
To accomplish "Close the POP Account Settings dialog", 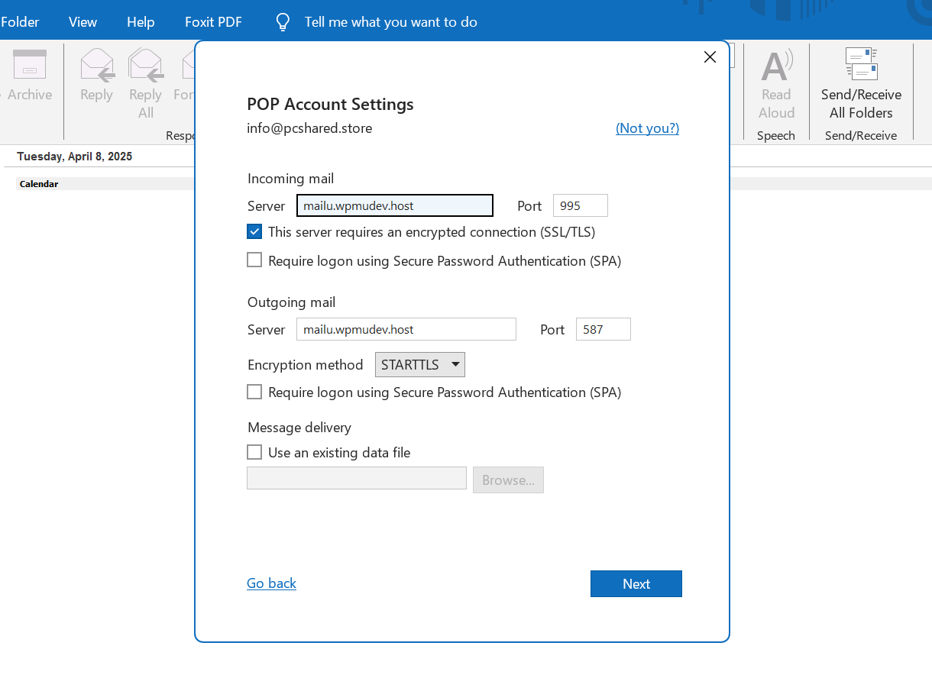I will coord(710,57).
